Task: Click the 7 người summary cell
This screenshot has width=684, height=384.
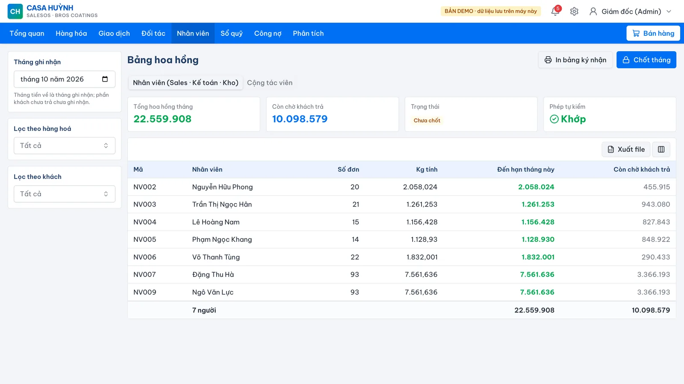Action: click(x=204, y=310)
